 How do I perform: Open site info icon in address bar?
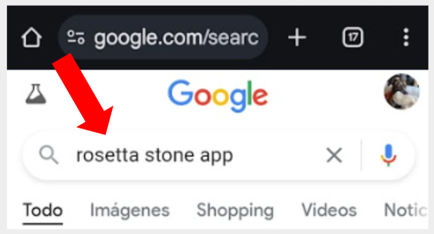(76, 38)
